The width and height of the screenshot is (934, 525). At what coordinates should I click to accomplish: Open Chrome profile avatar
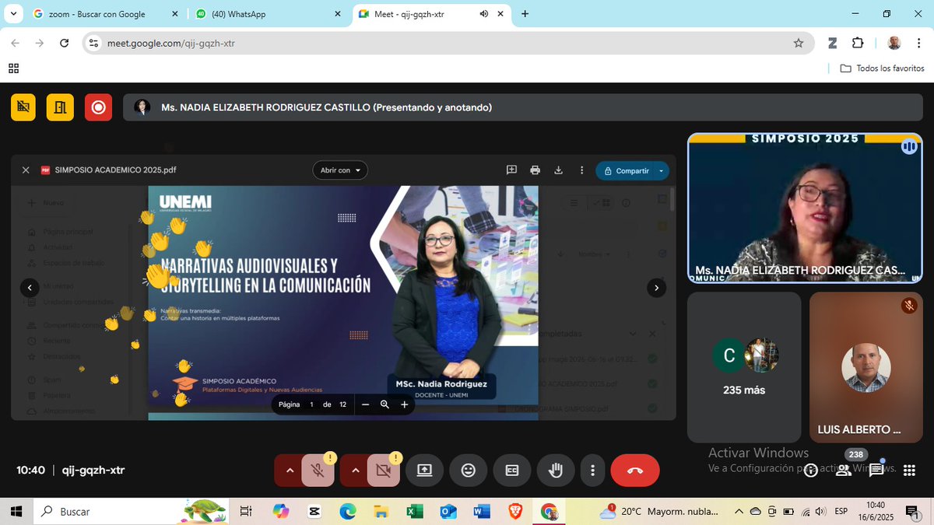coord(894,43)
